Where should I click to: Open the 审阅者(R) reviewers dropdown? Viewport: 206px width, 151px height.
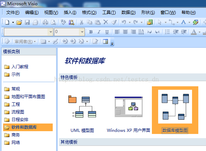(25, 42)
